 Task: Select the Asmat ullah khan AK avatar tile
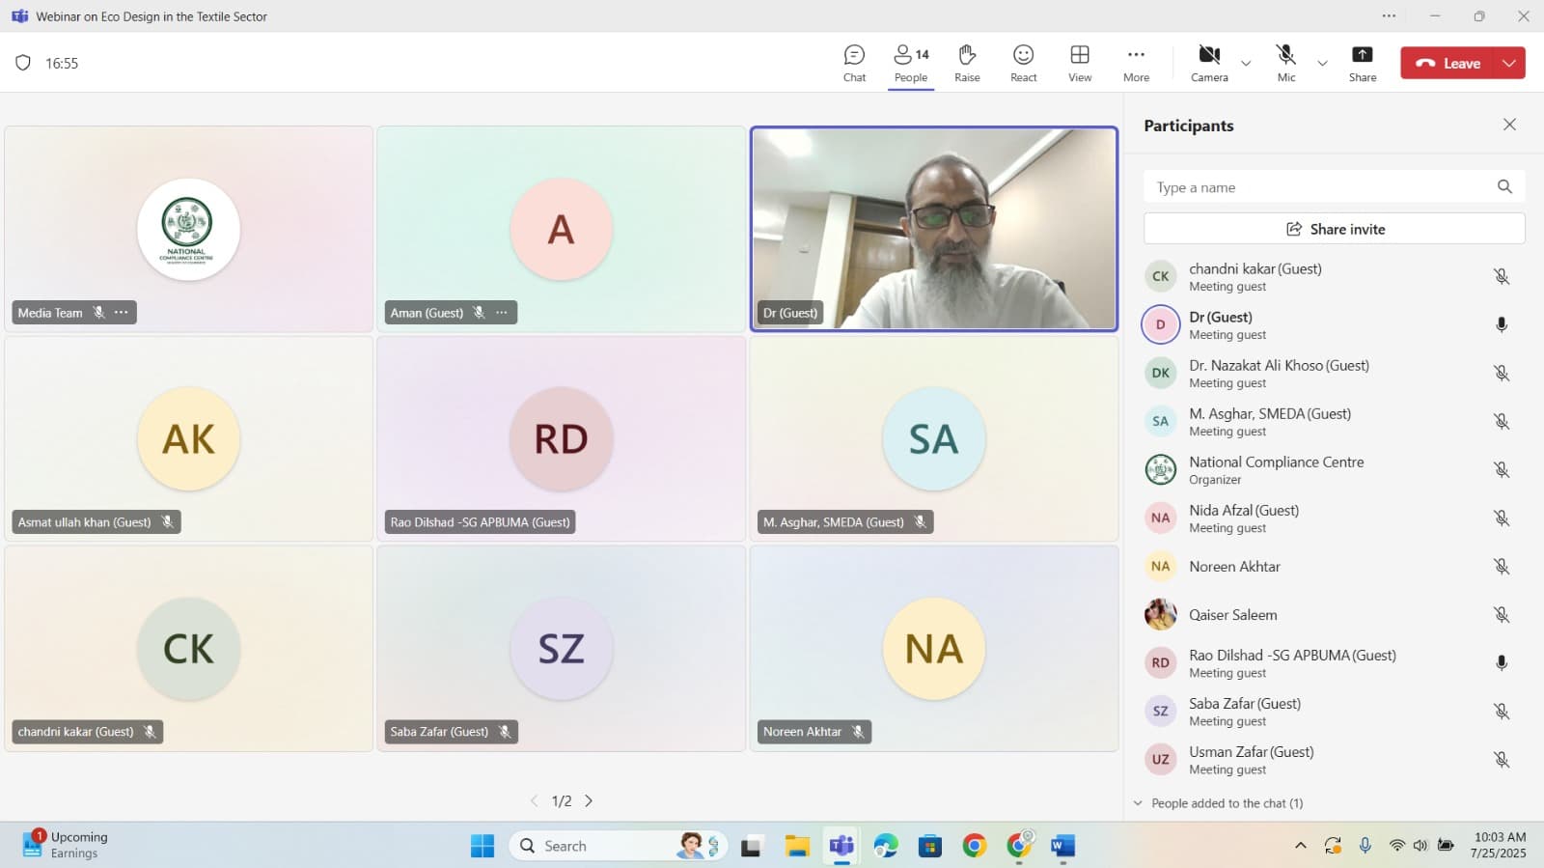click(188, 439)
